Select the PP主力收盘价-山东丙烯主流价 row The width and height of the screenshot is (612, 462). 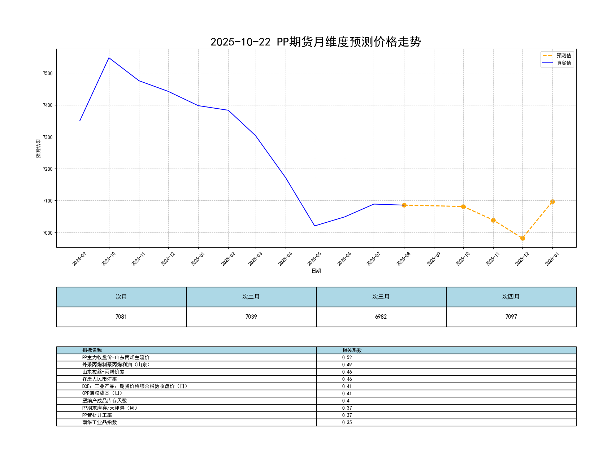coord(116,357)
